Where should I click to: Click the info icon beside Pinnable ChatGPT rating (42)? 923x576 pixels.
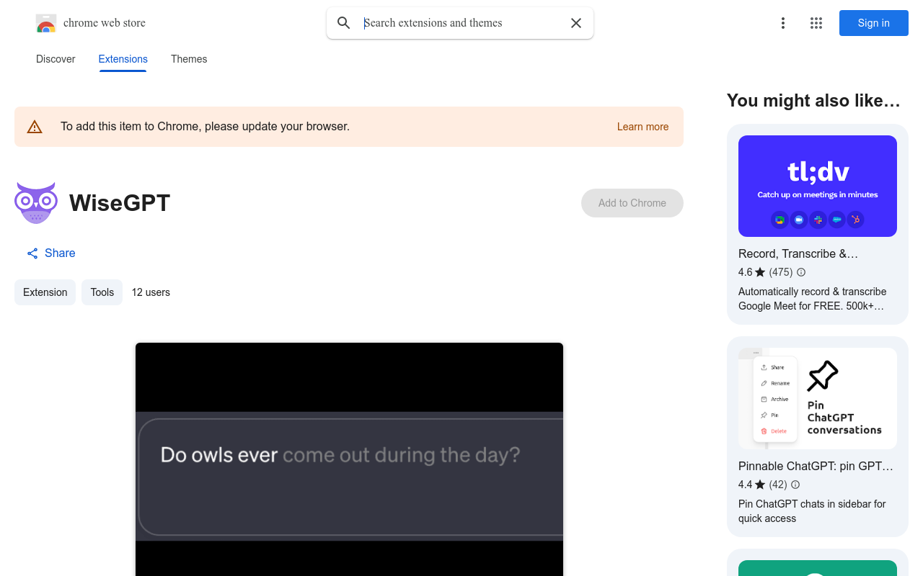(x=795, y=485)
